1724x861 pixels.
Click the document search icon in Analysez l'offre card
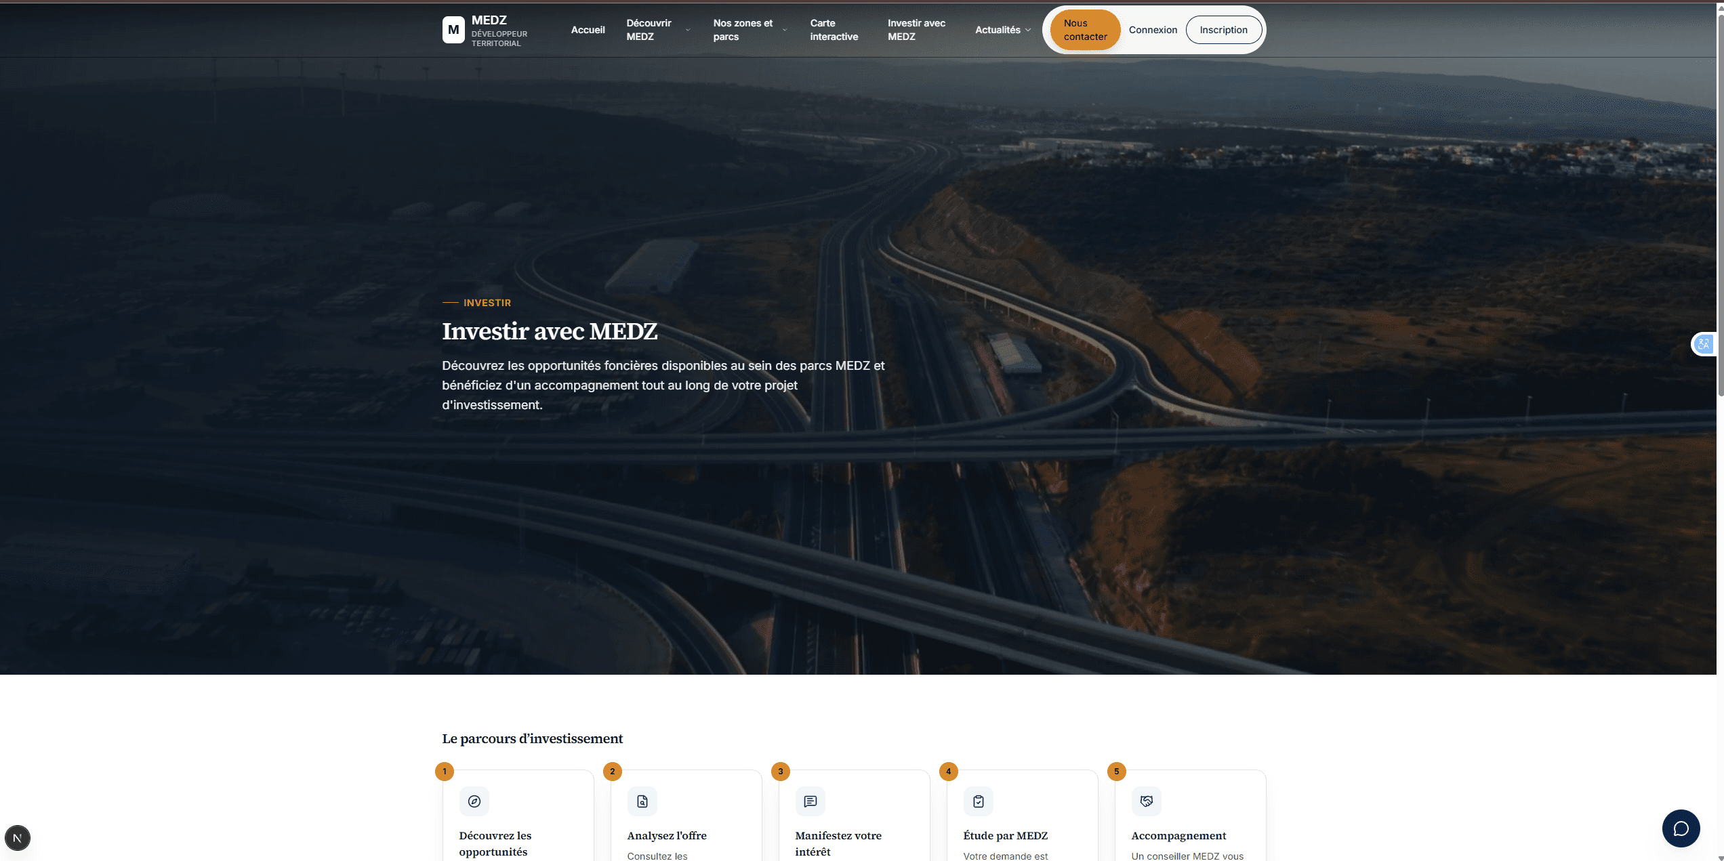tap(642, 801)
